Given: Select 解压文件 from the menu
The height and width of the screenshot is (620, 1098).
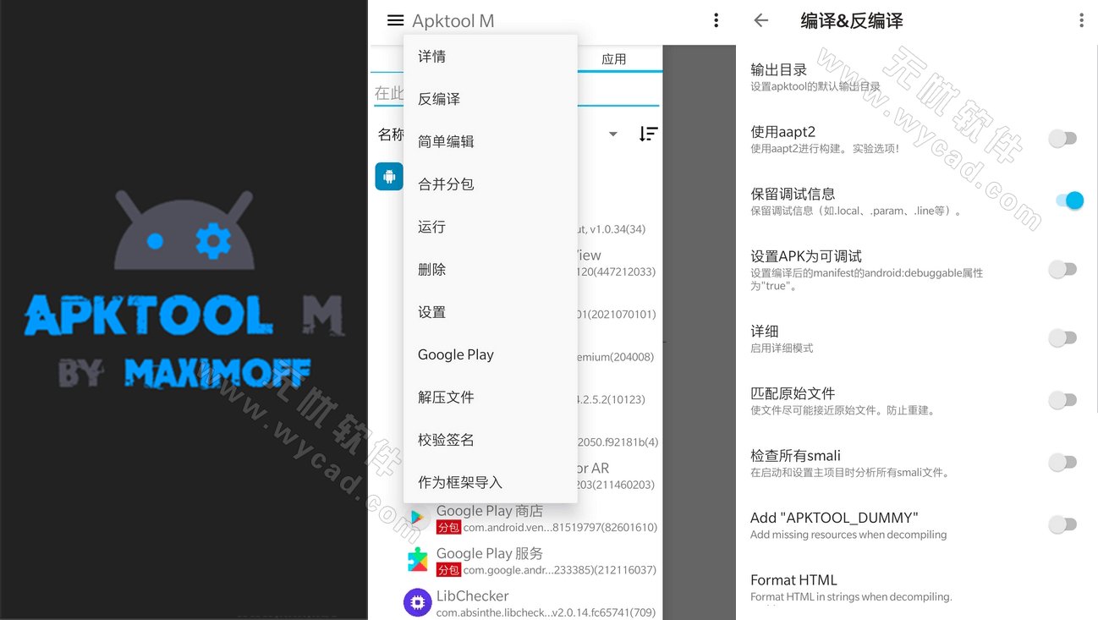Looking at the screenshot, I should 491,397.
